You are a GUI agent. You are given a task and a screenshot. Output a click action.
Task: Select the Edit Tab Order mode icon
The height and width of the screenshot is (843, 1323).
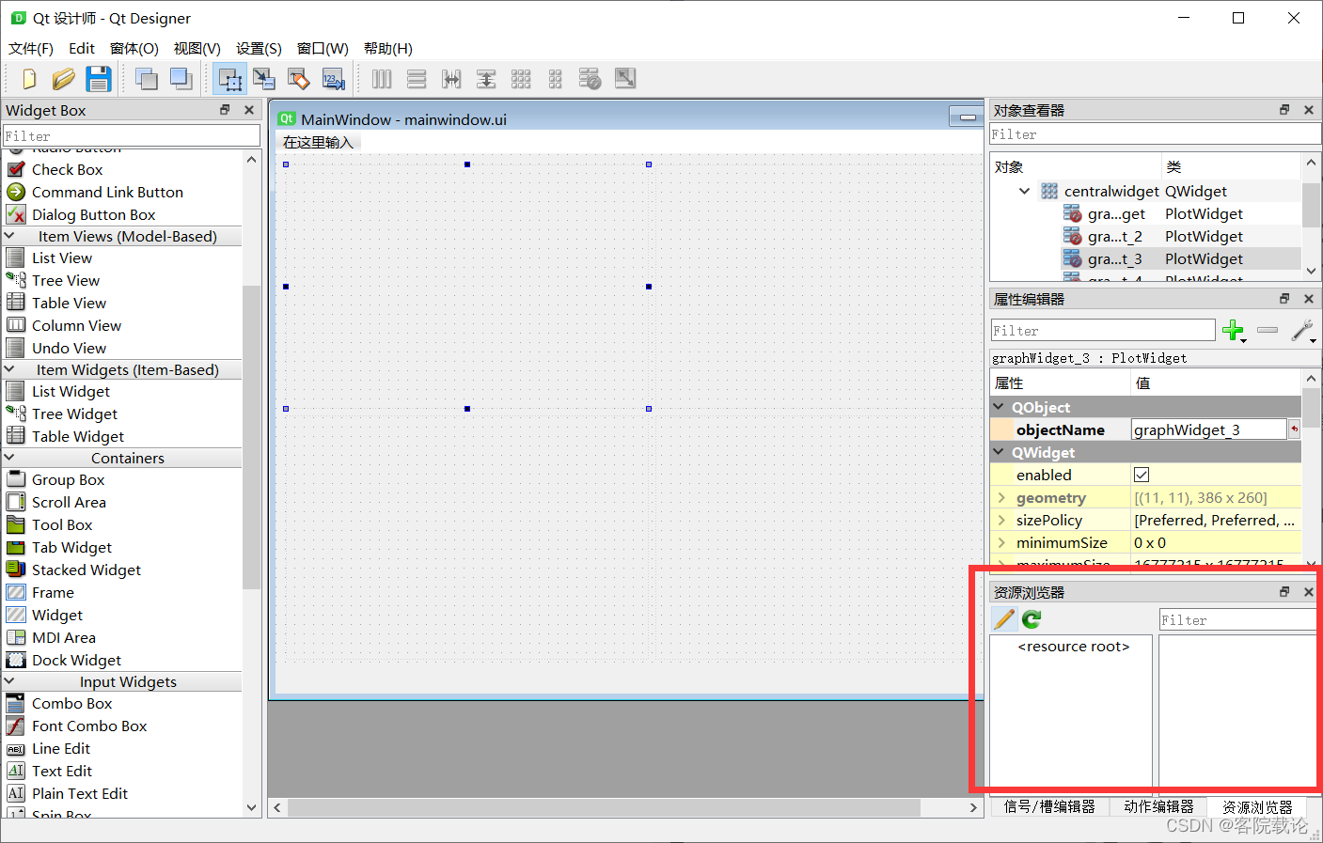point(334,79)
